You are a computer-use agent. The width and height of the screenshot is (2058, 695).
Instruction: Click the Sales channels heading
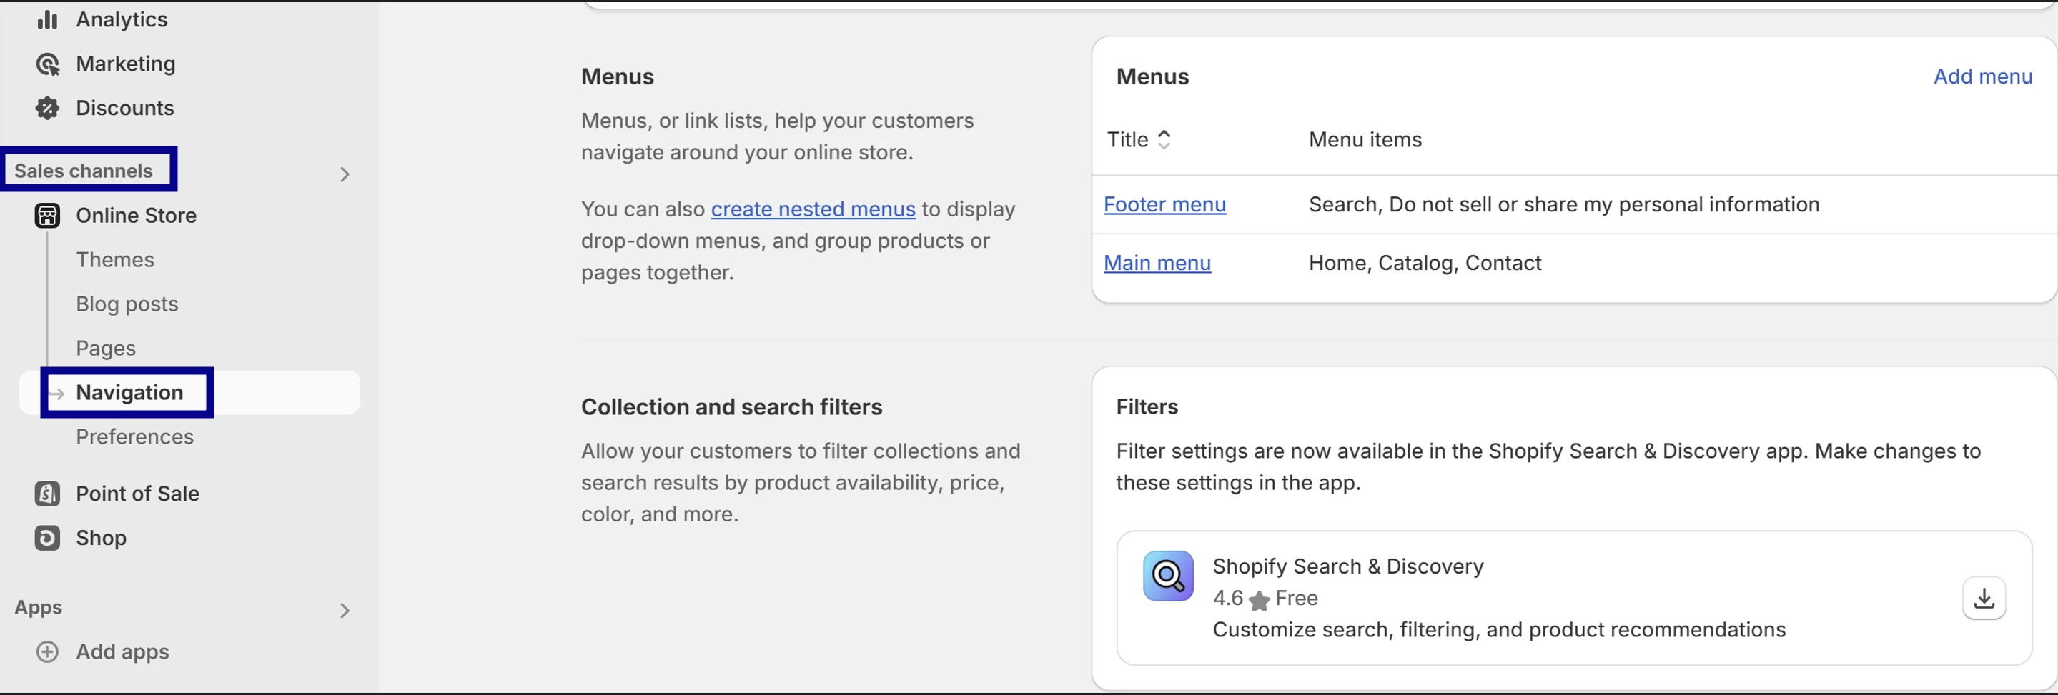[x=83, y=171]
